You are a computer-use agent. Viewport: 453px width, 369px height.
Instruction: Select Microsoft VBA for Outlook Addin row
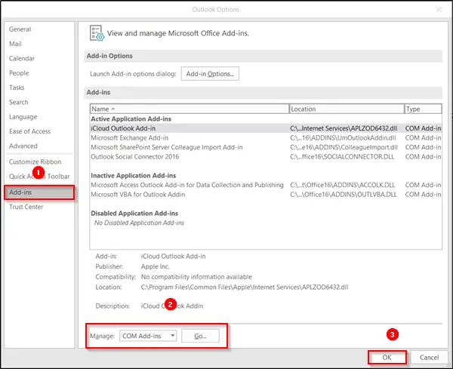pyautogui.click(x=266, y=195)
